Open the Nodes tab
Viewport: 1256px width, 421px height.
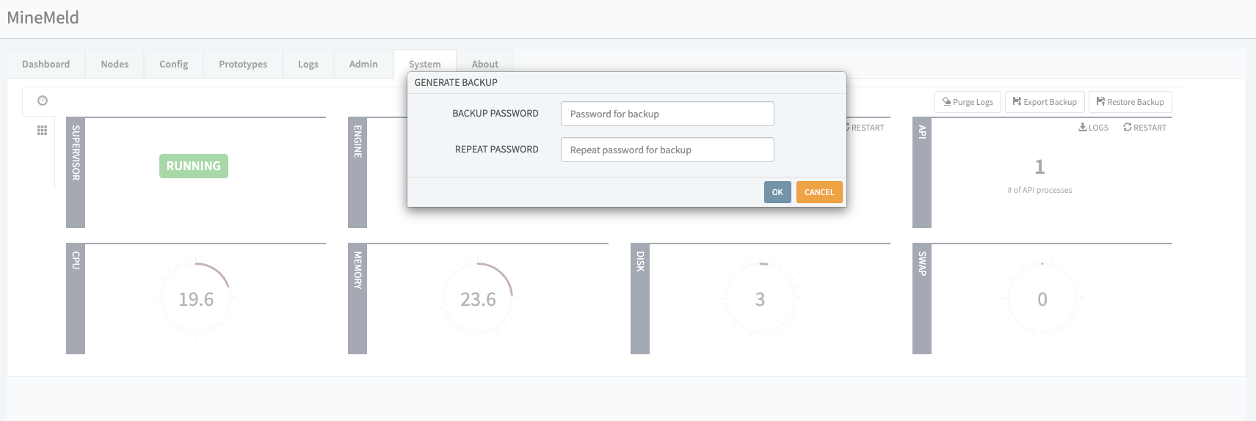coord(115,65)
